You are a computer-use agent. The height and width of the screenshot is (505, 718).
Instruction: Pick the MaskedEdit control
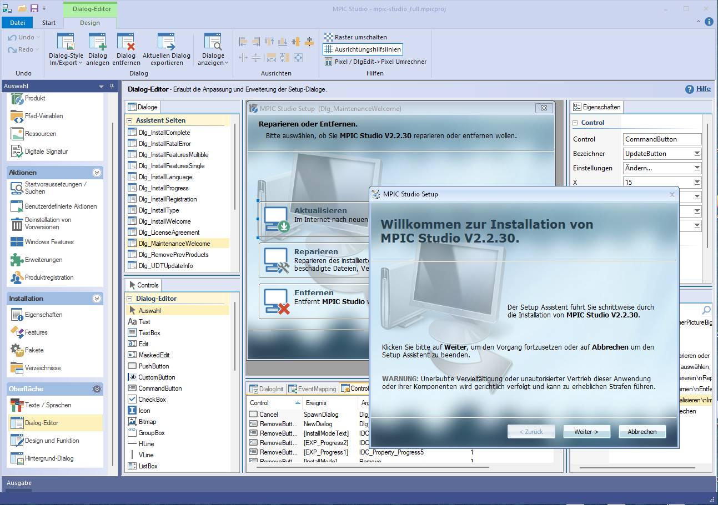(154, 355)
